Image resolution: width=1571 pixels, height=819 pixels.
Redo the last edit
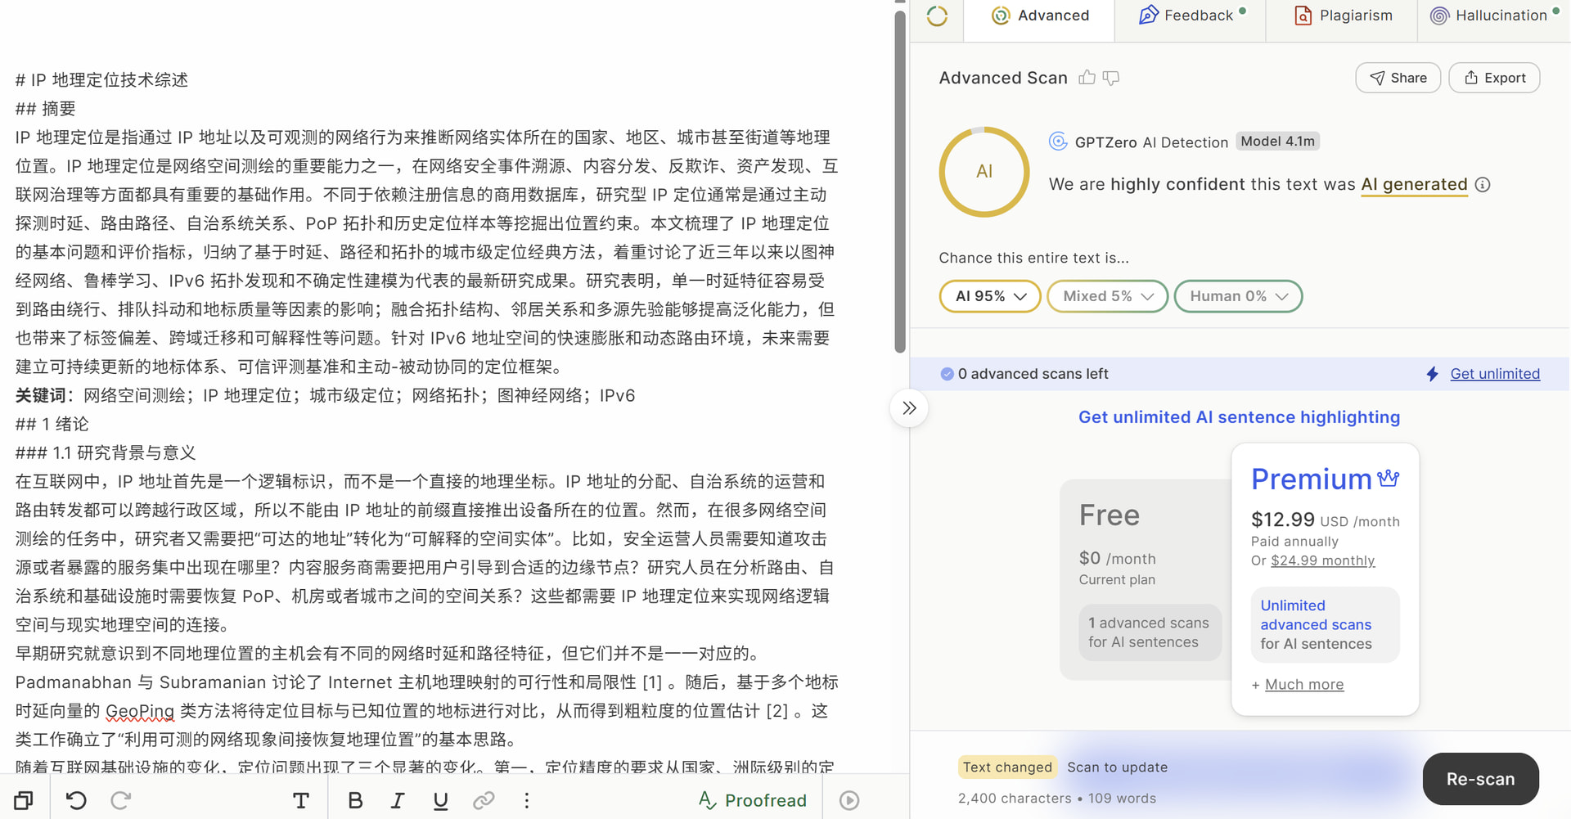(x=120, y=800)
